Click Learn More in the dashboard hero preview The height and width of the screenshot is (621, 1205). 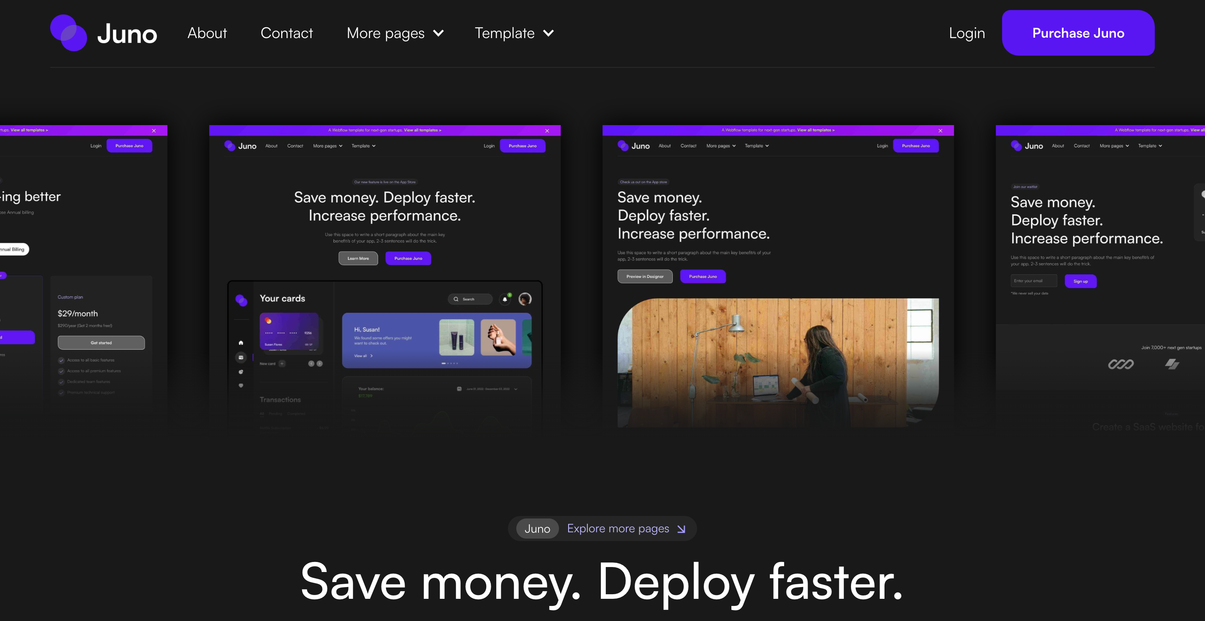coord(358,258)
